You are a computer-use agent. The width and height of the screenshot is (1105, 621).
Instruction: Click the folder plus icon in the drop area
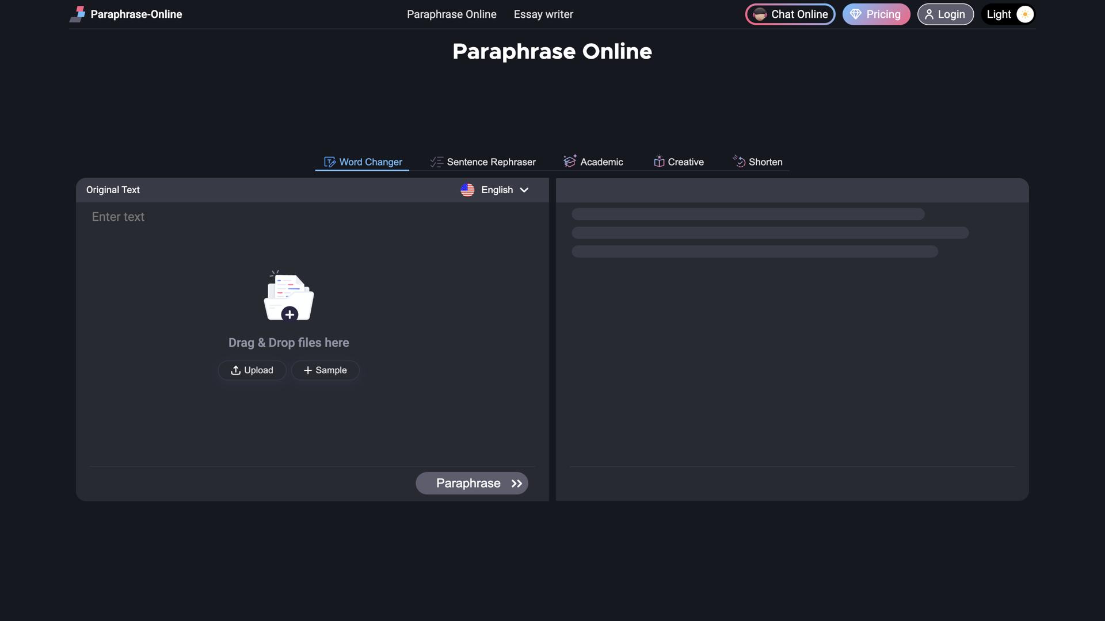click(x=289, y=315)
